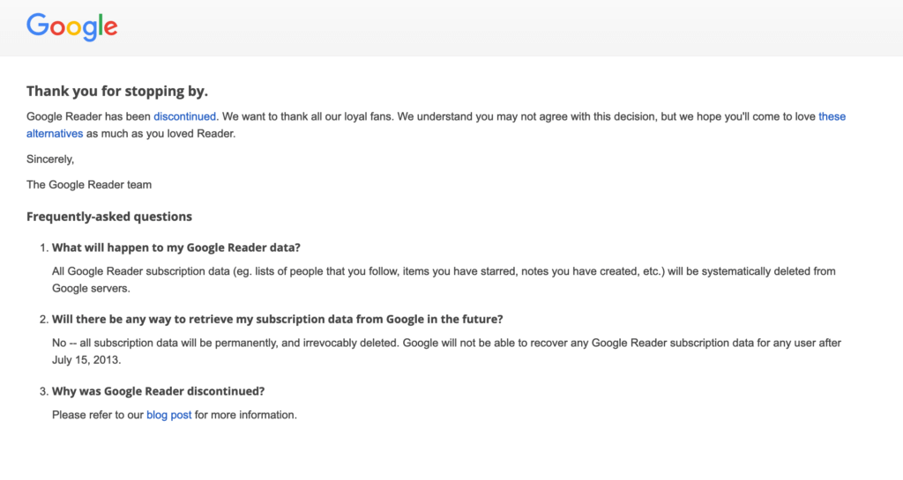This screenshot has width=903, height=480.
Task: Click the red letter e ending the logo
Action: point(110,28)
